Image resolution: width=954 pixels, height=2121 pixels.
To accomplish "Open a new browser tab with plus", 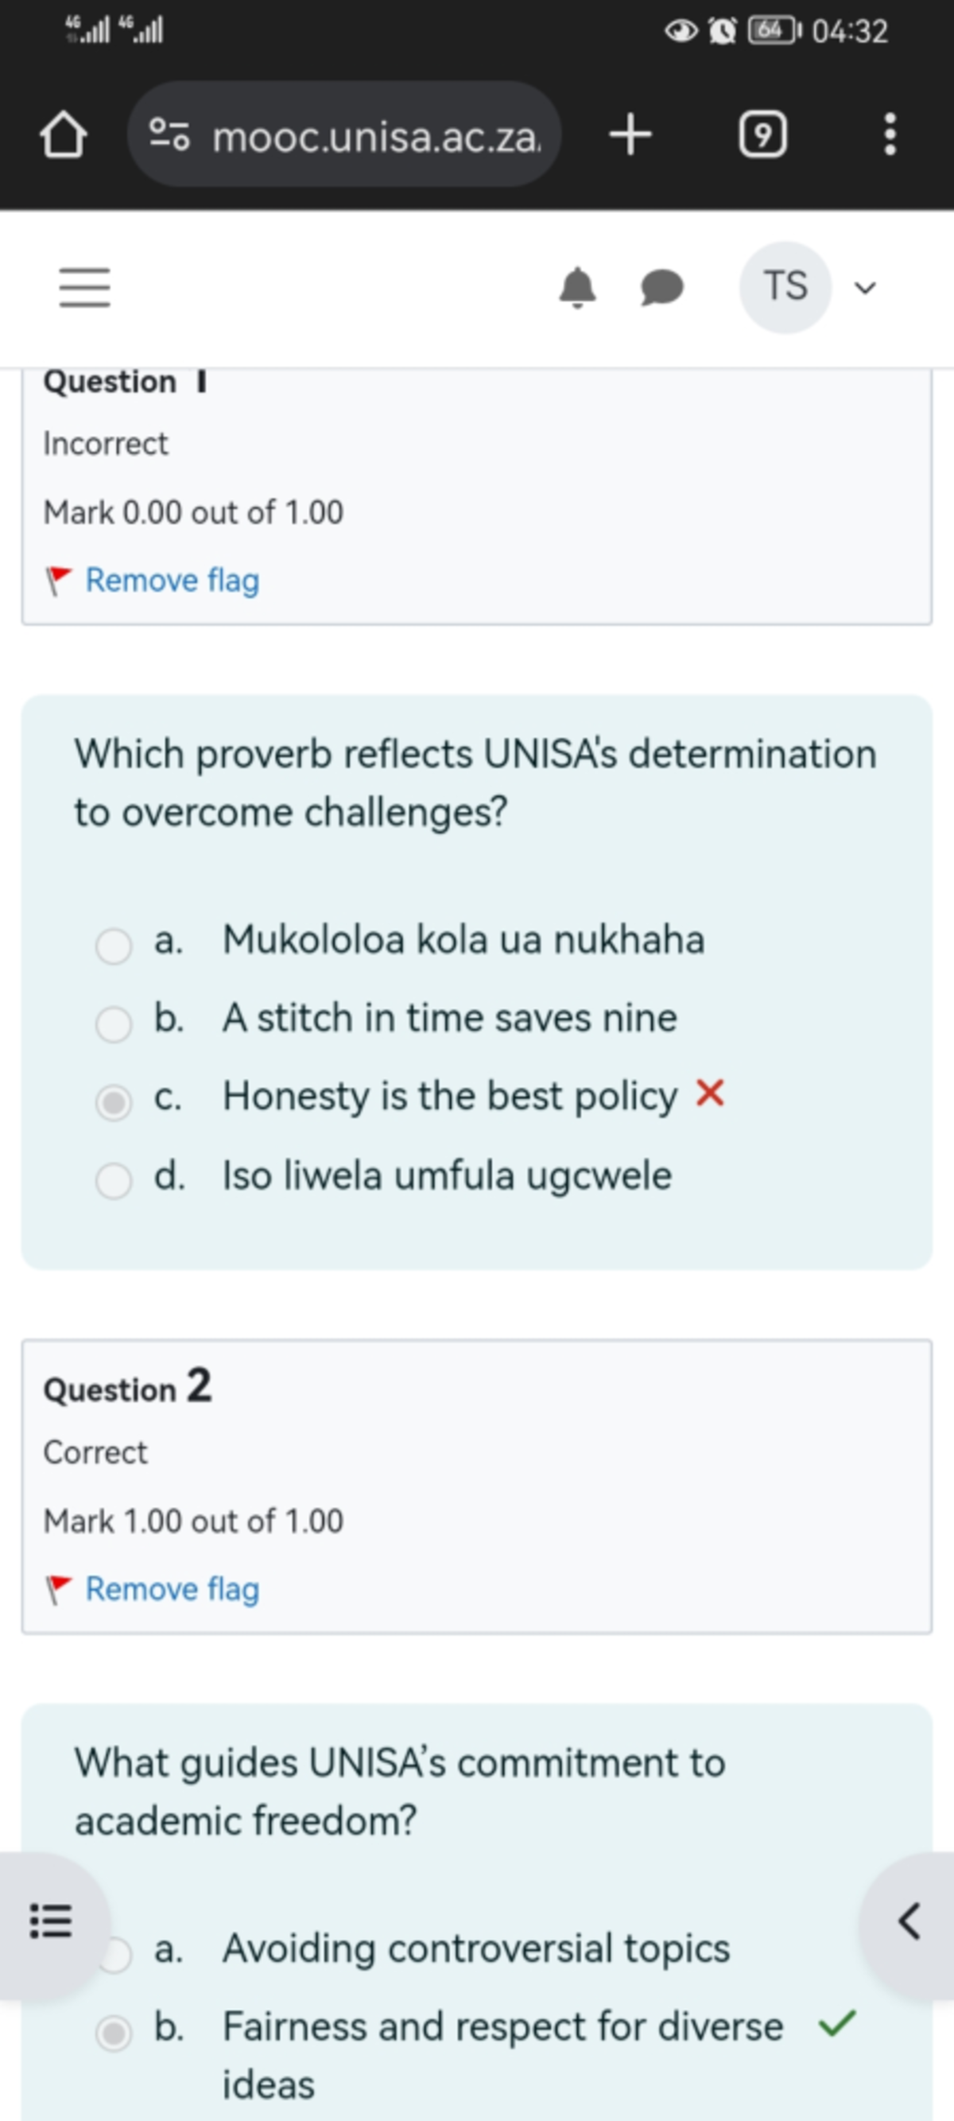I will (630, 134).
